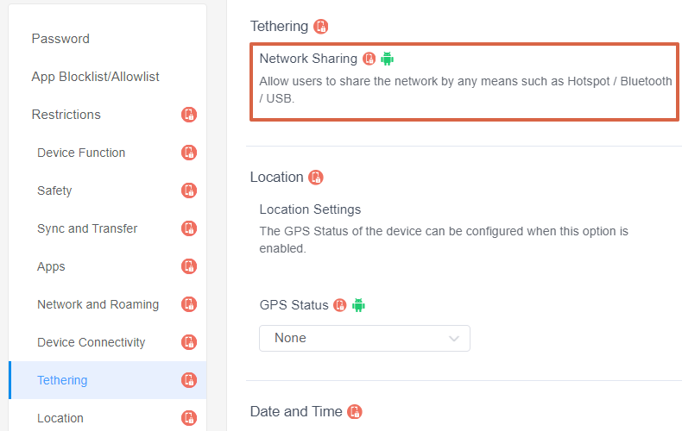Click lock badge beside Apps
682x431 pixels.
coord(189,266)
